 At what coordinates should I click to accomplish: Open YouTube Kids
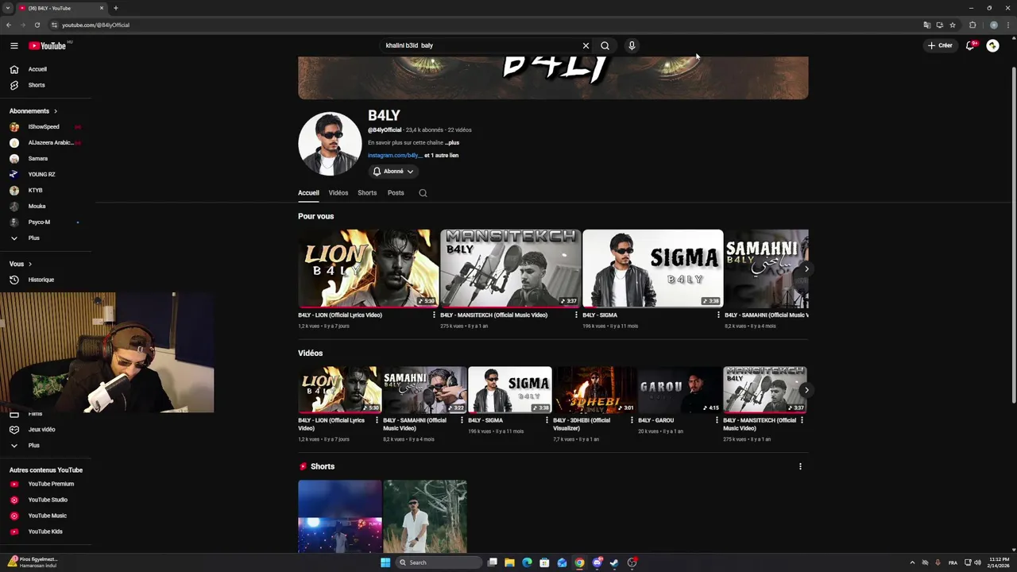click(x=46, y=531)
